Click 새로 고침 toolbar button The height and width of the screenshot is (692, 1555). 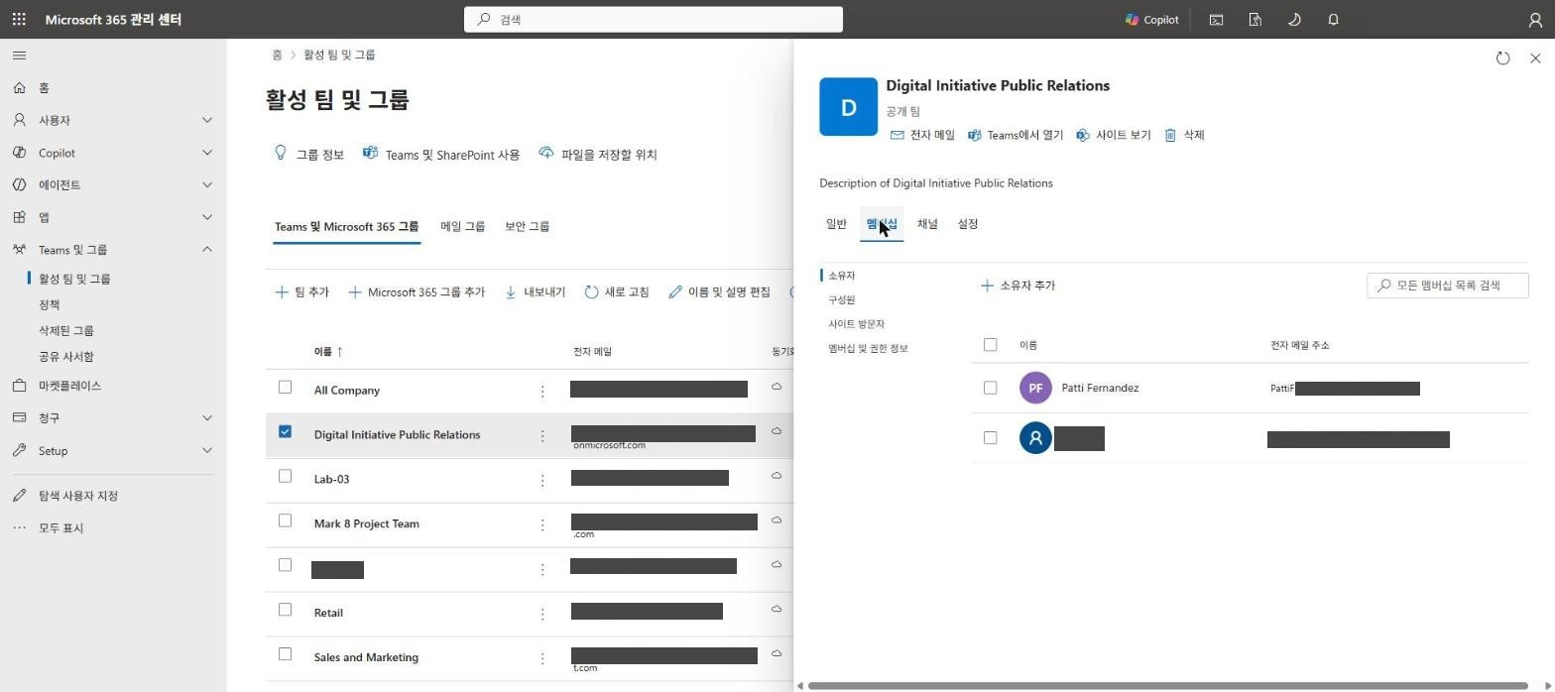tap(617, 292)
